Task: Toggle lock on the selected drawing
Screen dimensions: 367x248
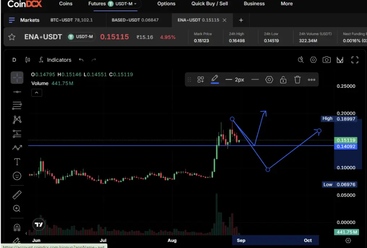Action: (x=283, y=80)
